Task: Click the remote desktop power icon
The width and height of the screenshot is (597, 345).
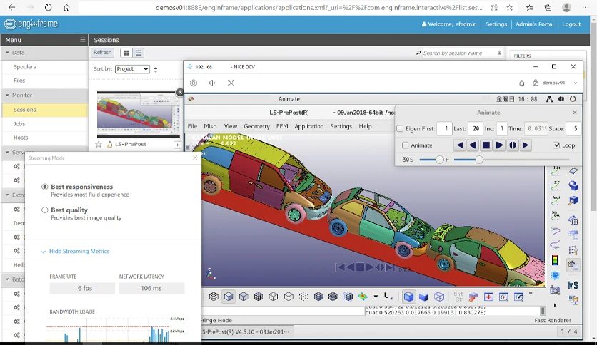Action: point(573,99)
